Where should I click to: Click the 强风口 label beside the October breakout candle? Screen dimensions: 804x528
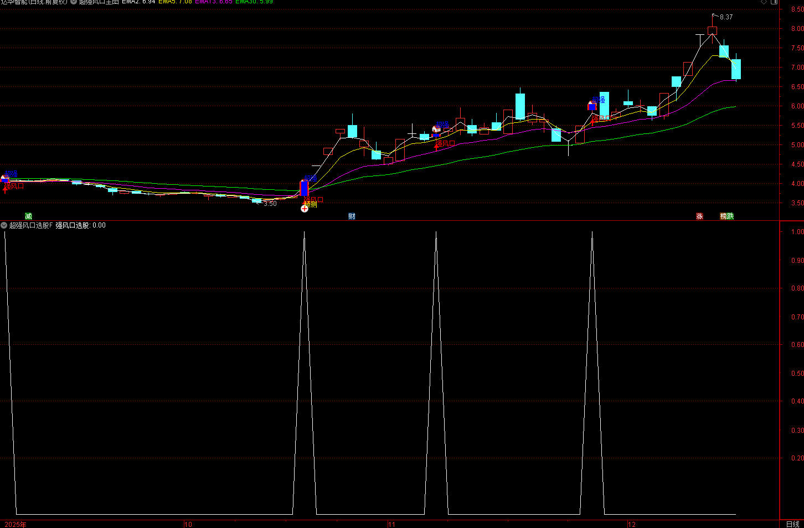[x=313, y=199]
